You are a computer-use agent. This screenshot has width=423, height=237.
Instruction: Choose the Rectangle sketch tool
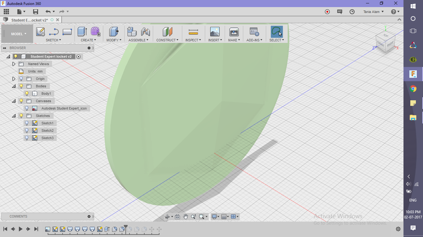tap(67, 32)
